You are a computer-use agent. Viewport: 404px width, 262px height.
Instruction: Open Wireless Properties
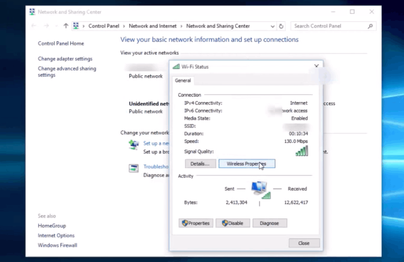[247, 164]
